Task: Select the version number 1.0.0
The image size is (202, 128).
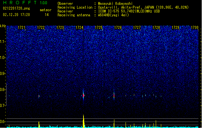Action: click(x=44, y=3)
